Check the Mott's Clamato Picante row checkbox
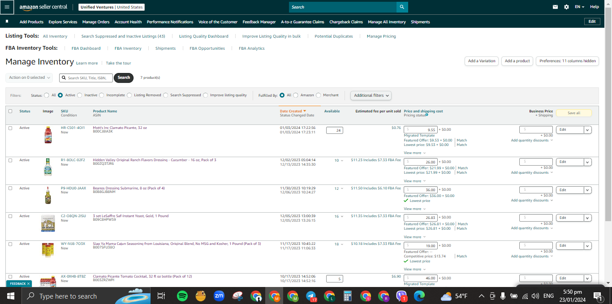 (x=10, y=128)
